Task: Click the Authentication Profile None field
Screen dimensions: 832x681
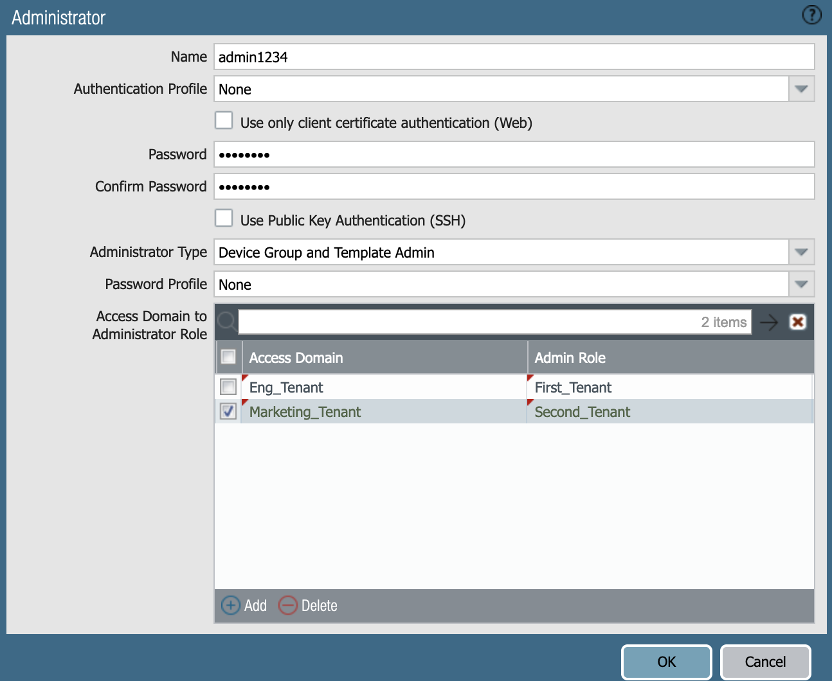Action: pos(502,89)
